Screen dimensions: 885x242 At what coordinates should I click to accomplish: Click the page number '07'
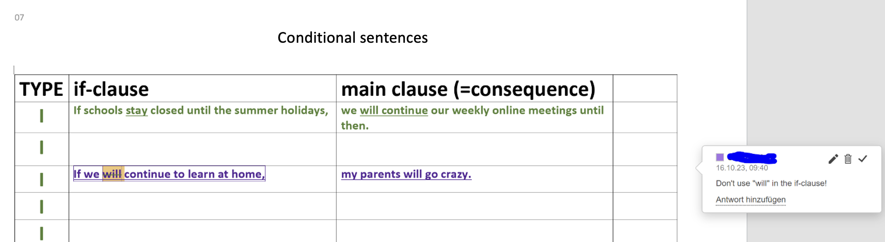click(19, 18)
